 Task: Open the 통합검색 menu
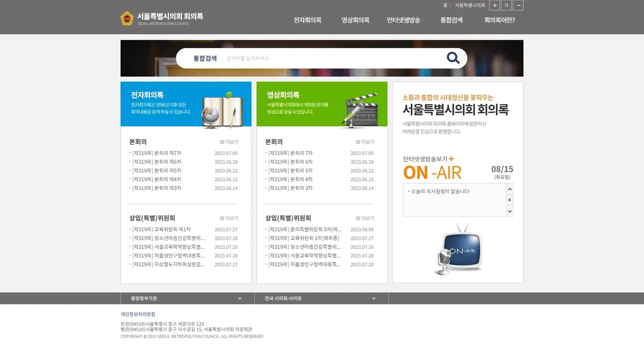[x=451, y=20]
